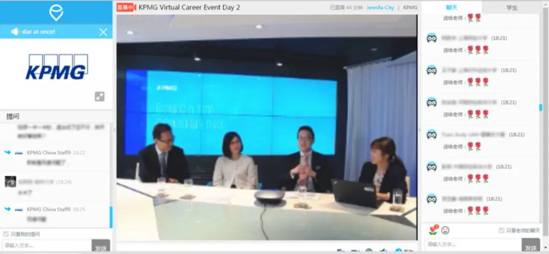Send a flower with the tulip icon
Image resolution: width=549 pixels, height=254 pixels.
(x=433, y=230)
